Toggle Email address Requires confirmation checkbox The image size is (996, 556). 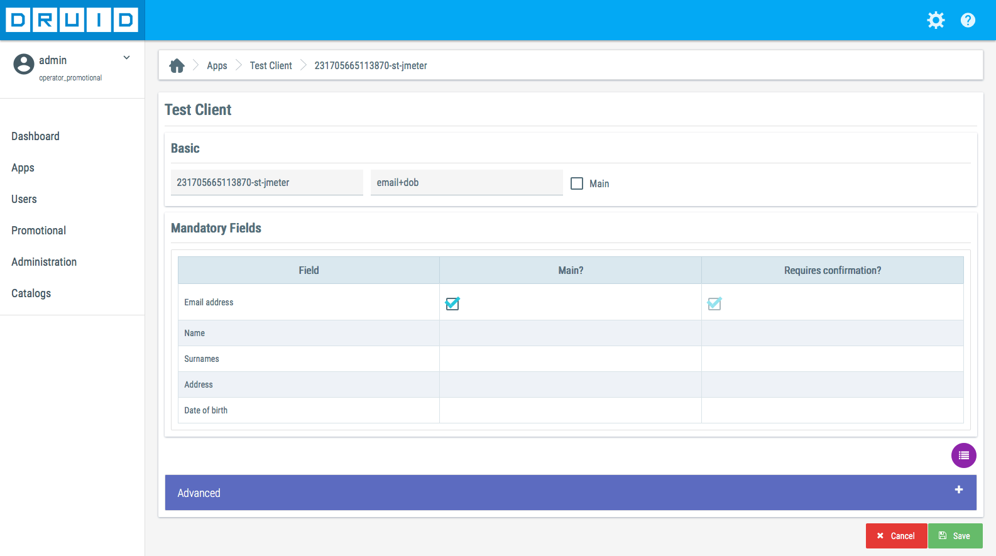click(x=714, y=304)
